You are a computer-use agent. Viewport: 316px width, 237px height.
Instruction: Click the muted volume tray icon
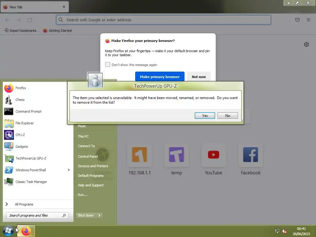[x=284, y=231]
